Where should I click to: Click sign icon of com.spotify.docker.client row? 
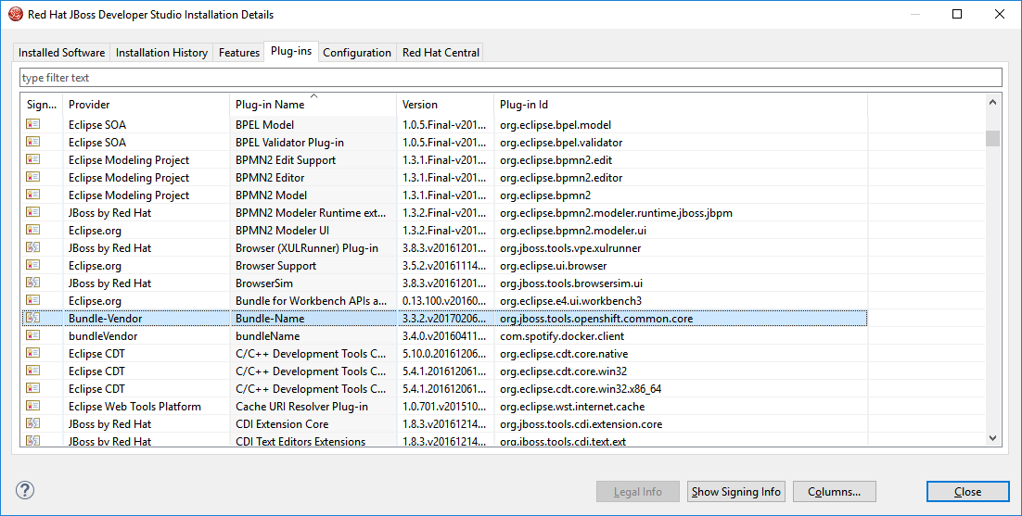click(x=33, y=336)
